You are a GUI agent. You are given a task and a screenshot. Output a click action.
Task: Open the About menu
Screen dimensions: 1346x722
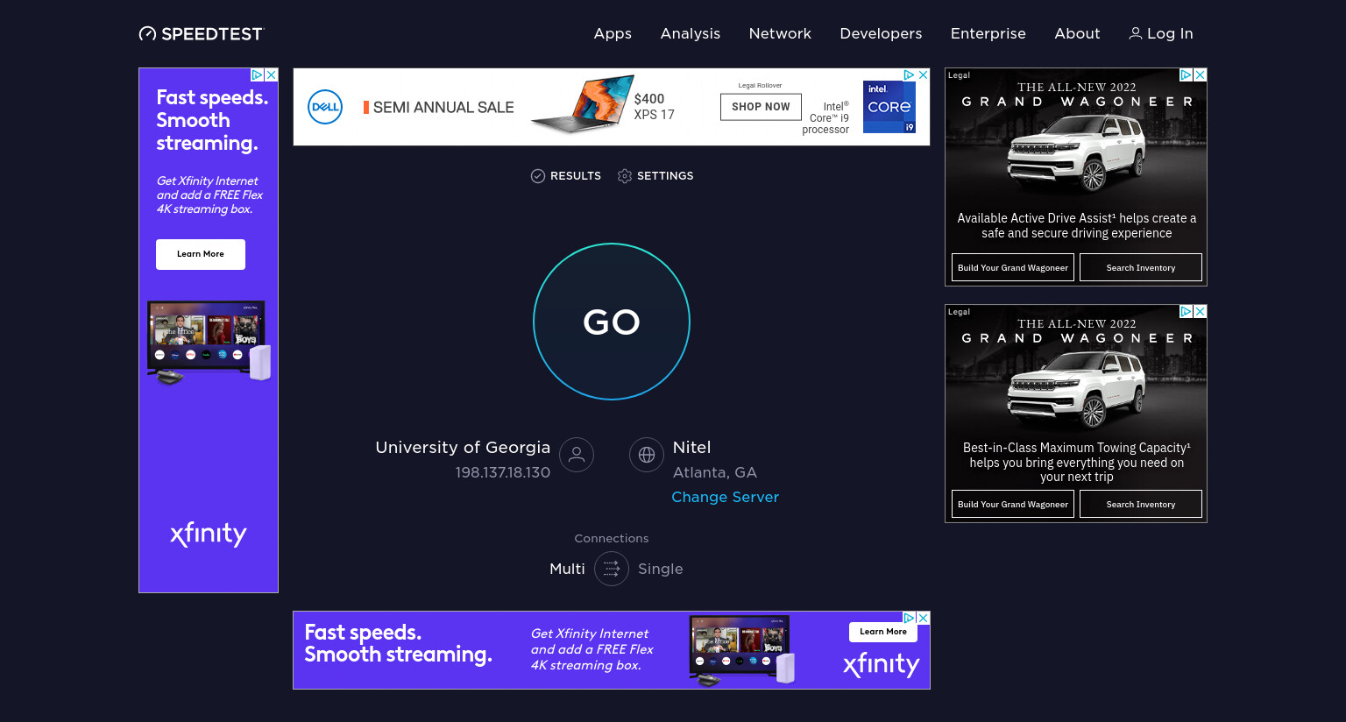coord(1077,33)
